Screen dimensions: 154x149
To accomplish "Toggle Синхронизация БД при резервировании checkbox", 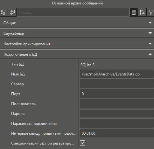I will (x=82, y=143).
